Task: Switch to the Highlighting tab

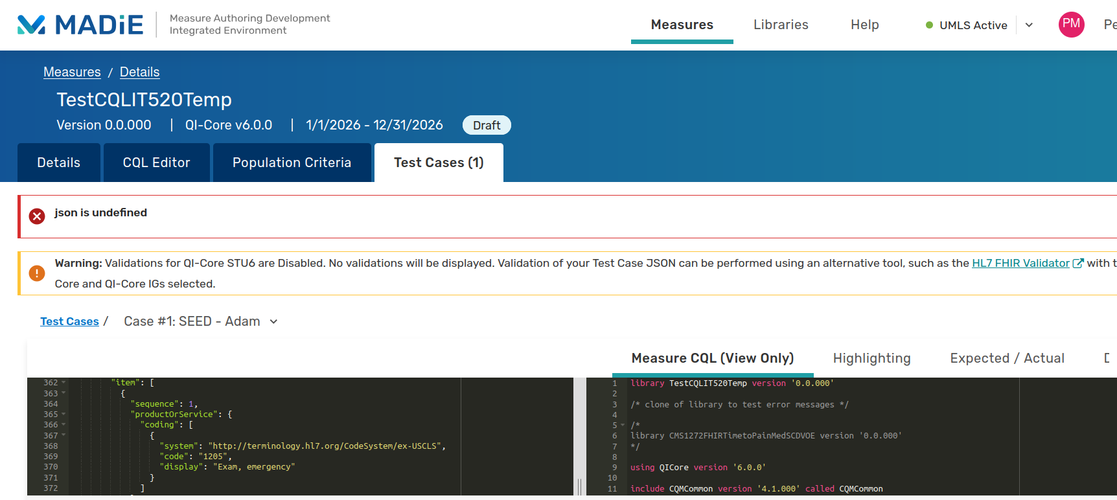Action: point(871,358)
